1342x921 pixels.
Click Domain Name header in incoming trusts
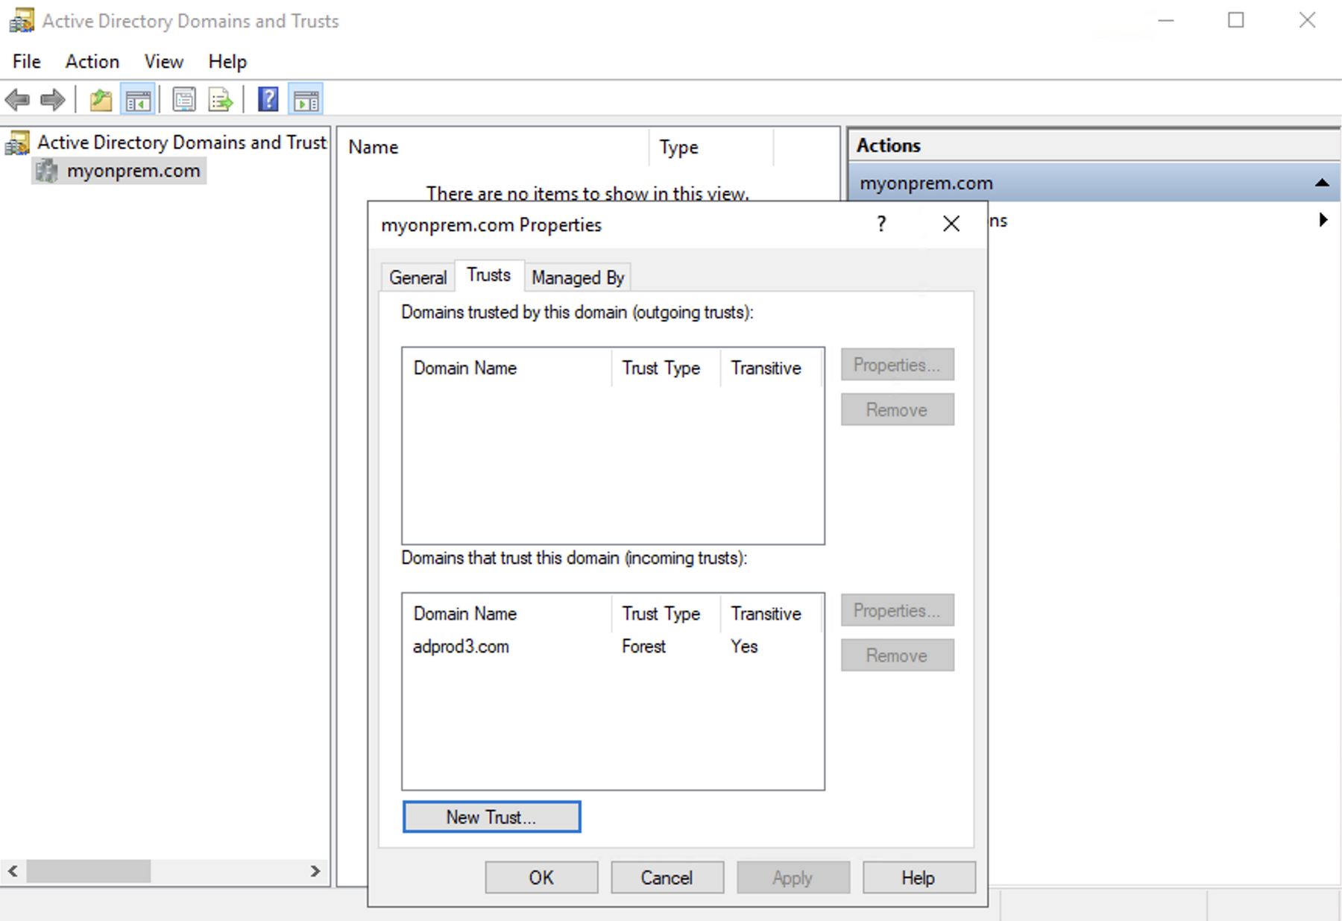[507, 613]
